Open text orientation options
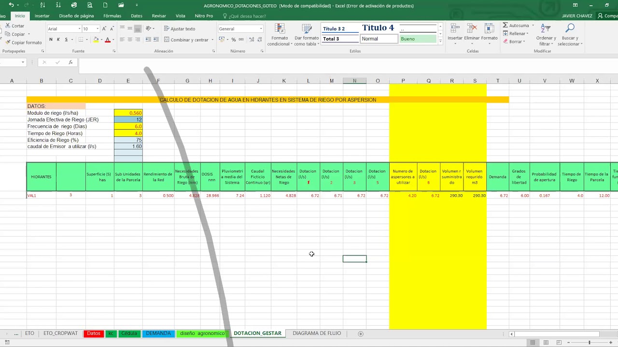This screenshot has height=347, width=618. click(150, 28)
